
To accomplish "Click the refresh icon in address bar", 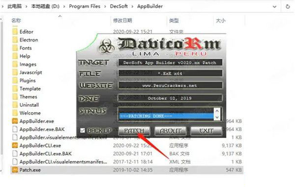I will (288, 6).
